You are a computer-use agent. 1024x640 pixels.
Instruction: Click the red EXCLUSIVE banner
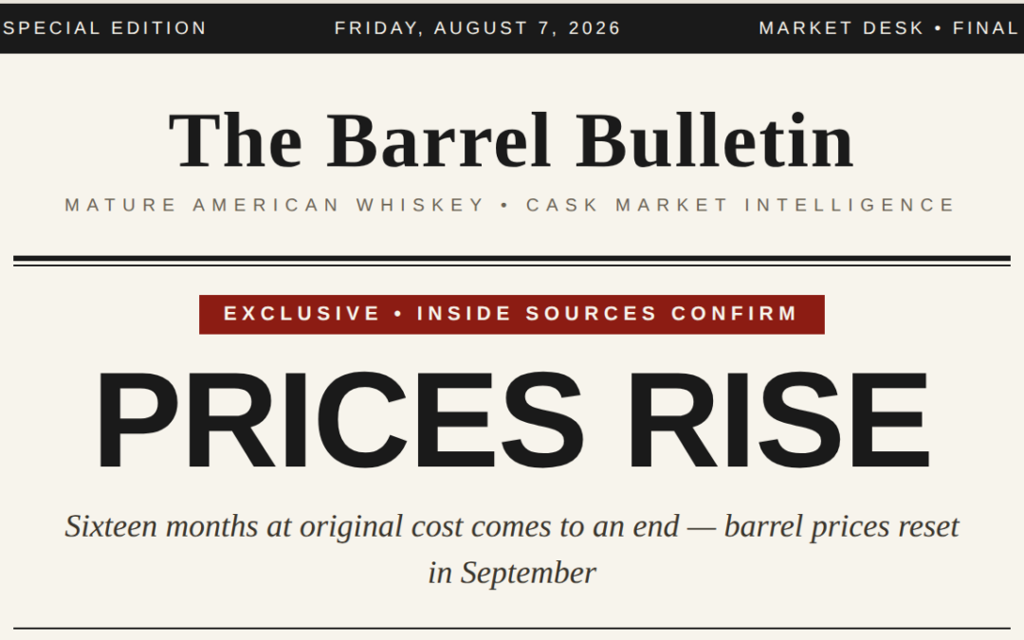tap(511, 315)
